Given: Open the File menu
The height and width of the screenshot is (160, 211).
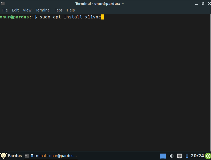Looking at the screenshot, I should 5,10.
